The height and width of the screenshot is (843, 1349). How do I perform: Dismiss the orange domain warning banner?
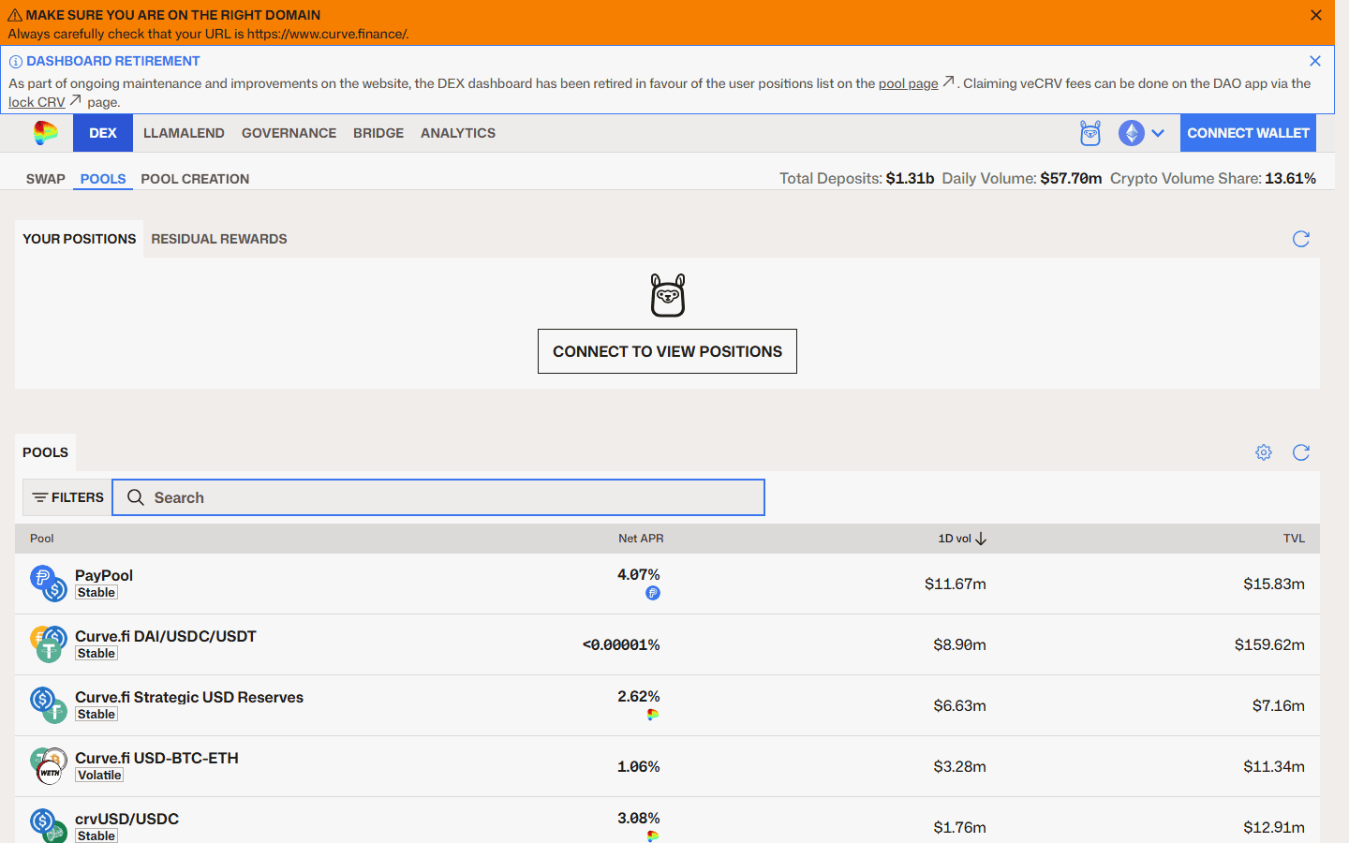[x=1316, y=15]
